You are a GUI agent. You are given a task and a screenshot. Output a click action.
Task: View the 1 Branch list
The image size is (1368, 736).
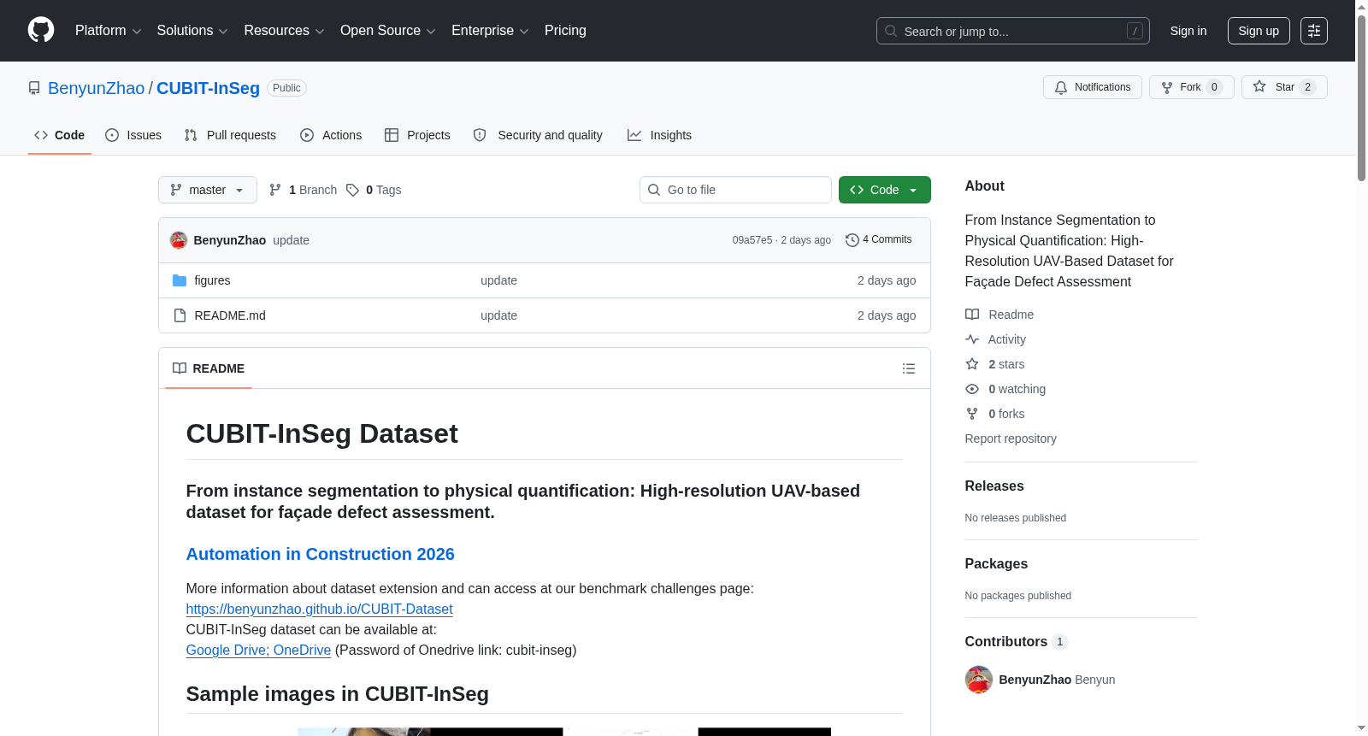point(303,190)
